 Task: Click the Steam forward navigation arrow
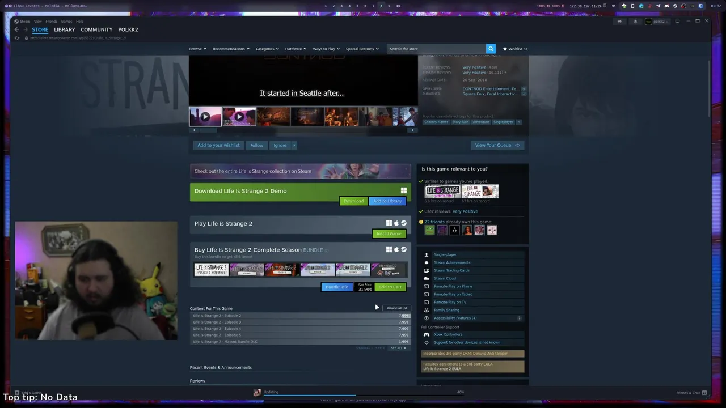click(x=26, y=29)
